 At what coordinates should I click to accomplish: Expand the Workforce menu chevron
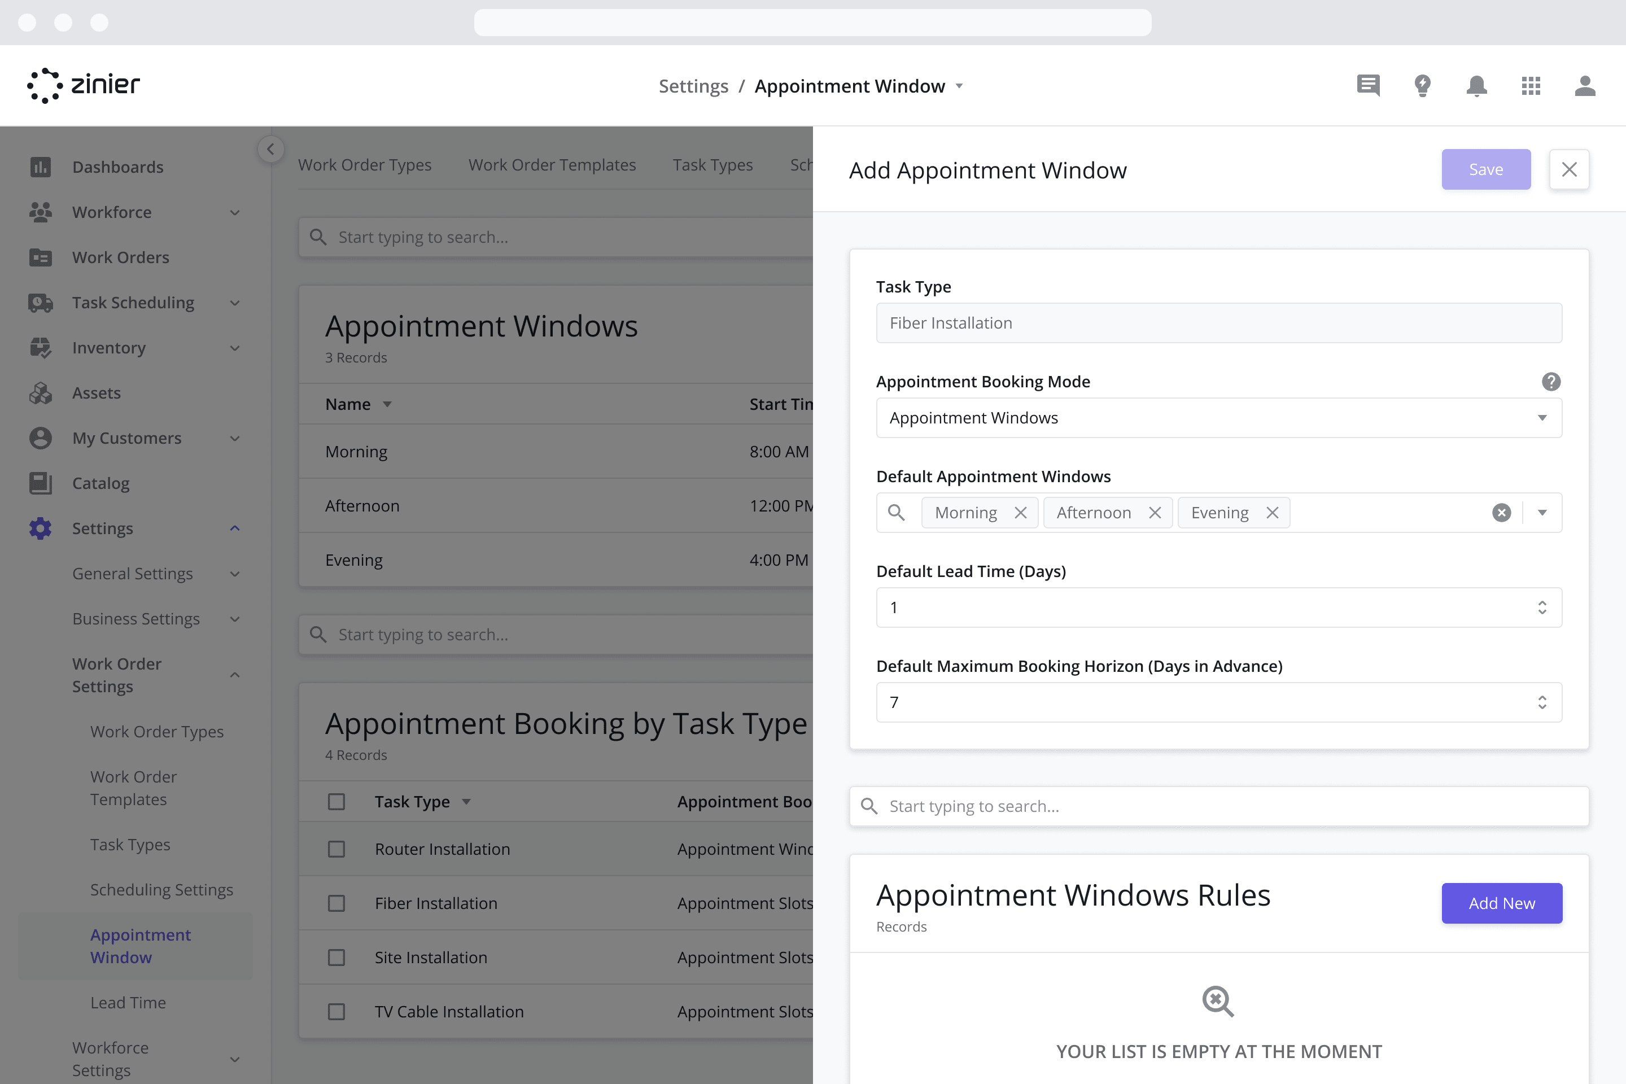coord(235,212)
